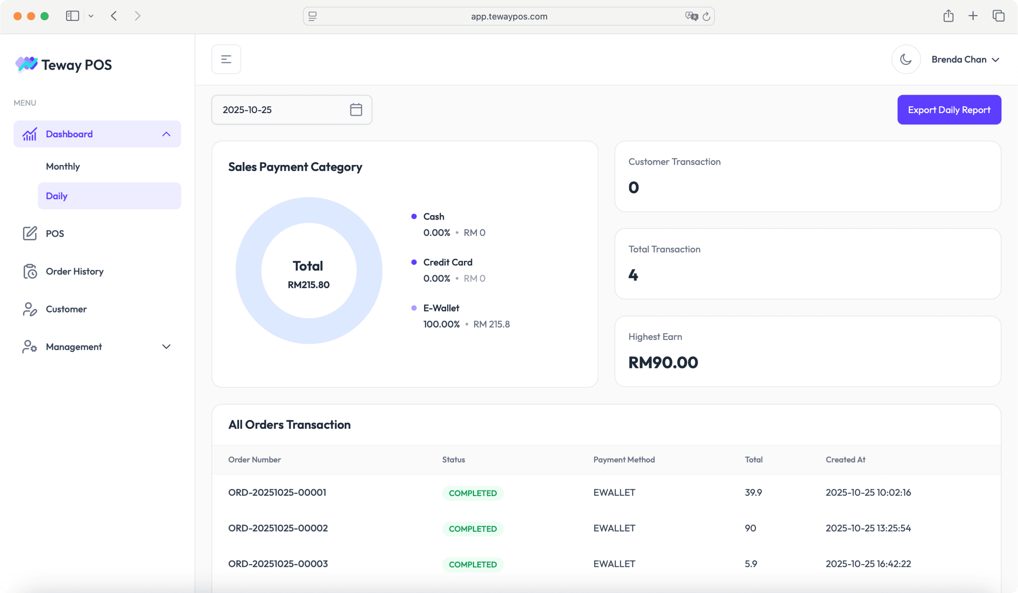Click Export Daily Report button
Viewport: 1018px width, 593px height.
click(x=949, y=110)
